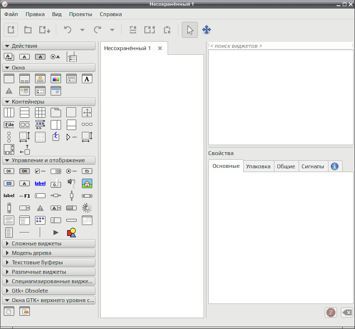This screenshot has width=355, height=329.
Task: Save the current project from toolbar
Action: pos(44,30)
